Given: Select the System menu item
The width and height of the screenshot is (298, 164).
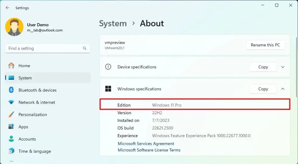Looking at the screenshot, I should tap(48, 78).
